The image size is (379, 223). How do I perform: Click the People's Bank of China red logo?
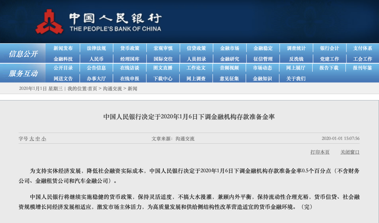[x=50, y=22]
